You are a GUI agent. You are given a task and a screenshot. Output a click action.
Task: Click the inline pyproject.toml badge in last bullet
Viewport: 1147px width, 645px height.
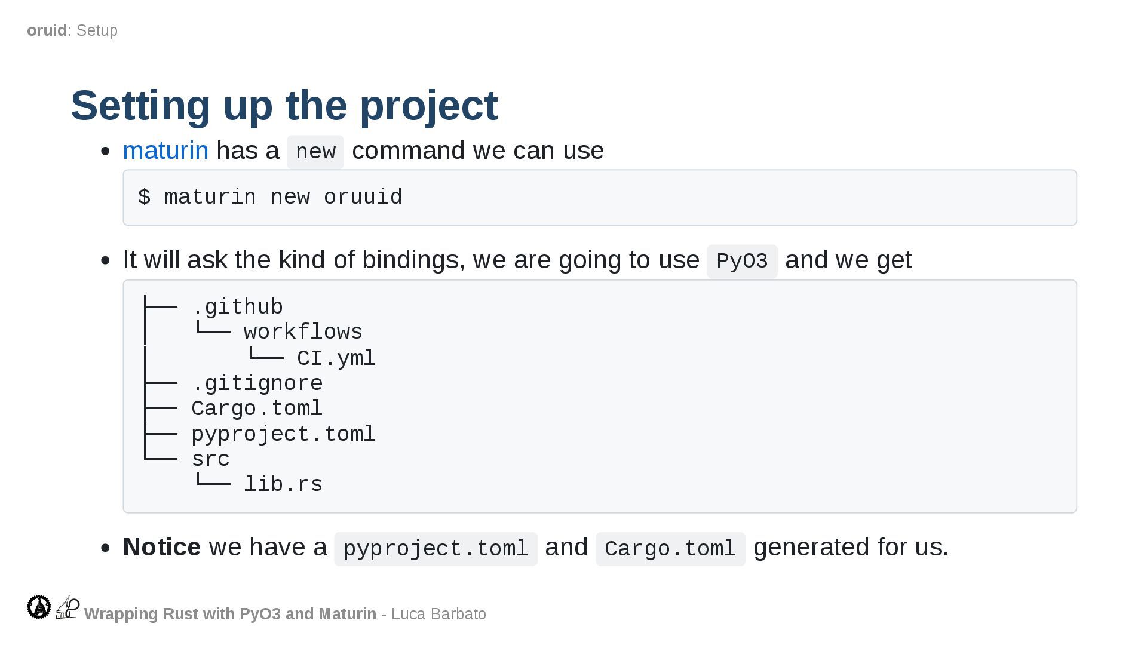coord(436,549)
